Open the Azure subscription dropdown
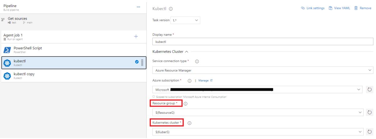Screen dimensions: 376x139 click(x=258, y=90)
